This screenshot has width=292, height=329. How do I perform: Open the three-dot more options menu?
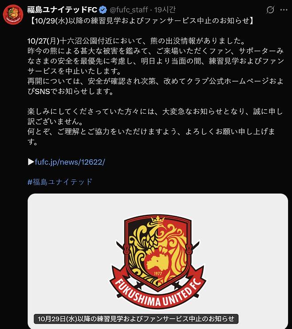[x=284, y=10]
